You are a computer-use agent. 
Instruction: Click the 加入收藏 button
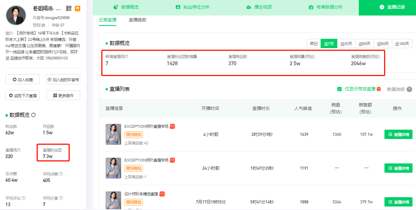coord(23,79)
